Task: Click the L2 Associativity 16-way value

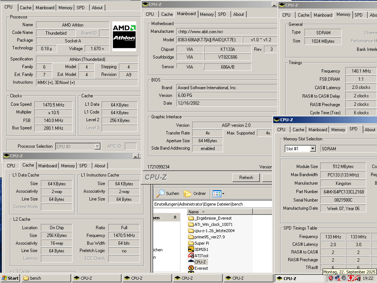Action: pos(57,243)
